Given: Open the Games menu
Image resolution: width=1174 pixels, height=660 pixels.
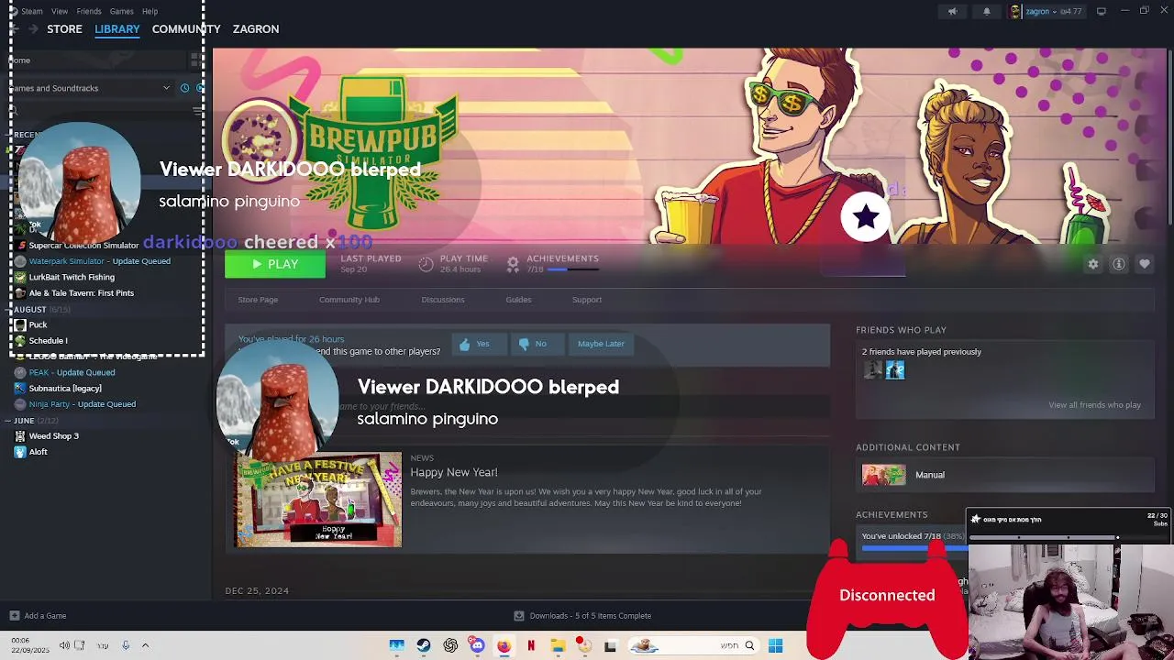Looking at the screenshot, I should (121, 11).
